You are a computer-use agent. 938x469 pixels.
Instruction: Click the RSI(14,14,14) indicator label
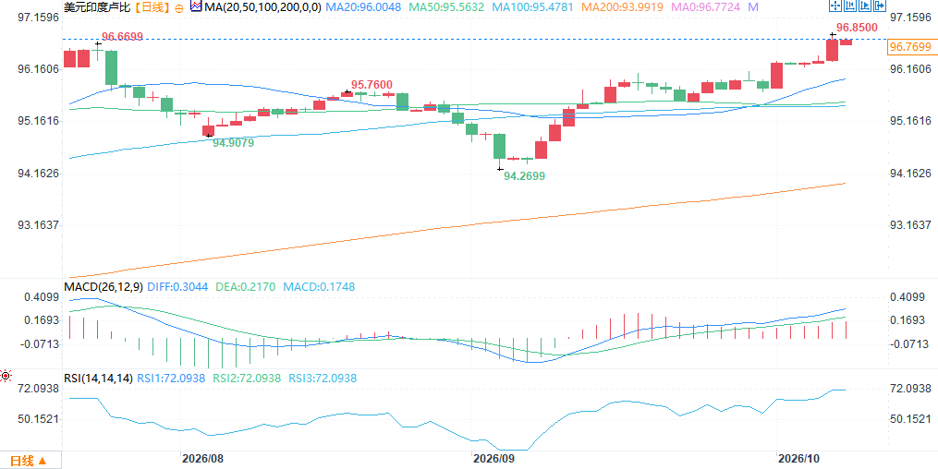pos(98,379)
